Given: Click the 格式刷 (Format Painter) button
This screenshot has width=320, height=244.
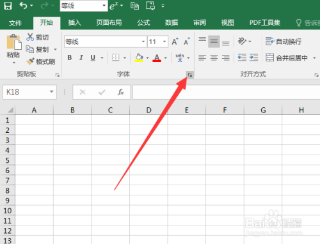Looking at the screenshot, I should [41, 61].
